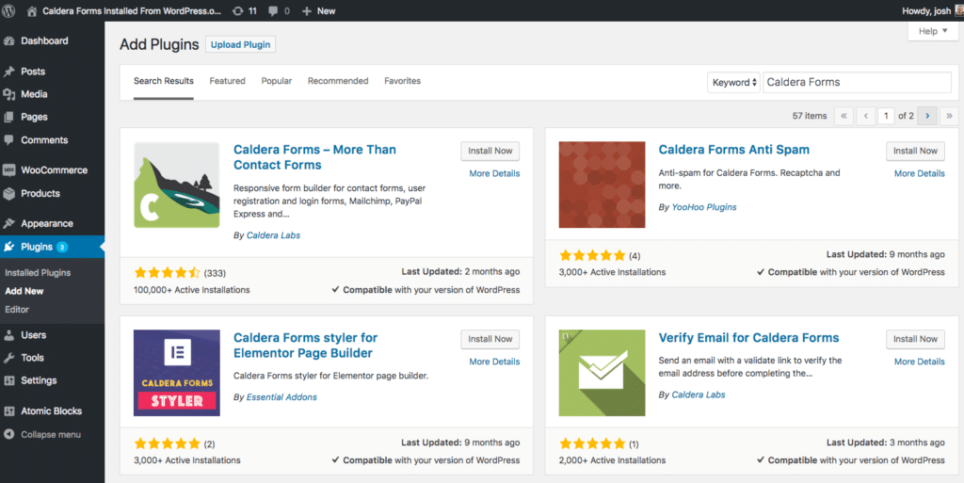This screenshot has height=483, width=964.
Task: Open More Details for Caldera Forms Anti Spam
Action: tap(920, 174)
